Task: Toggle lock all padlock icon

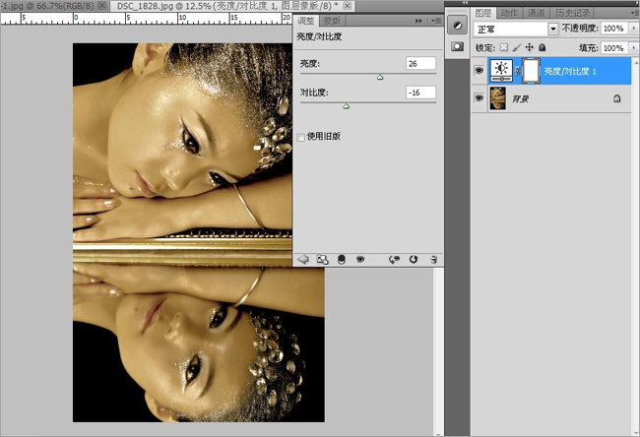Action: point(543,47)
